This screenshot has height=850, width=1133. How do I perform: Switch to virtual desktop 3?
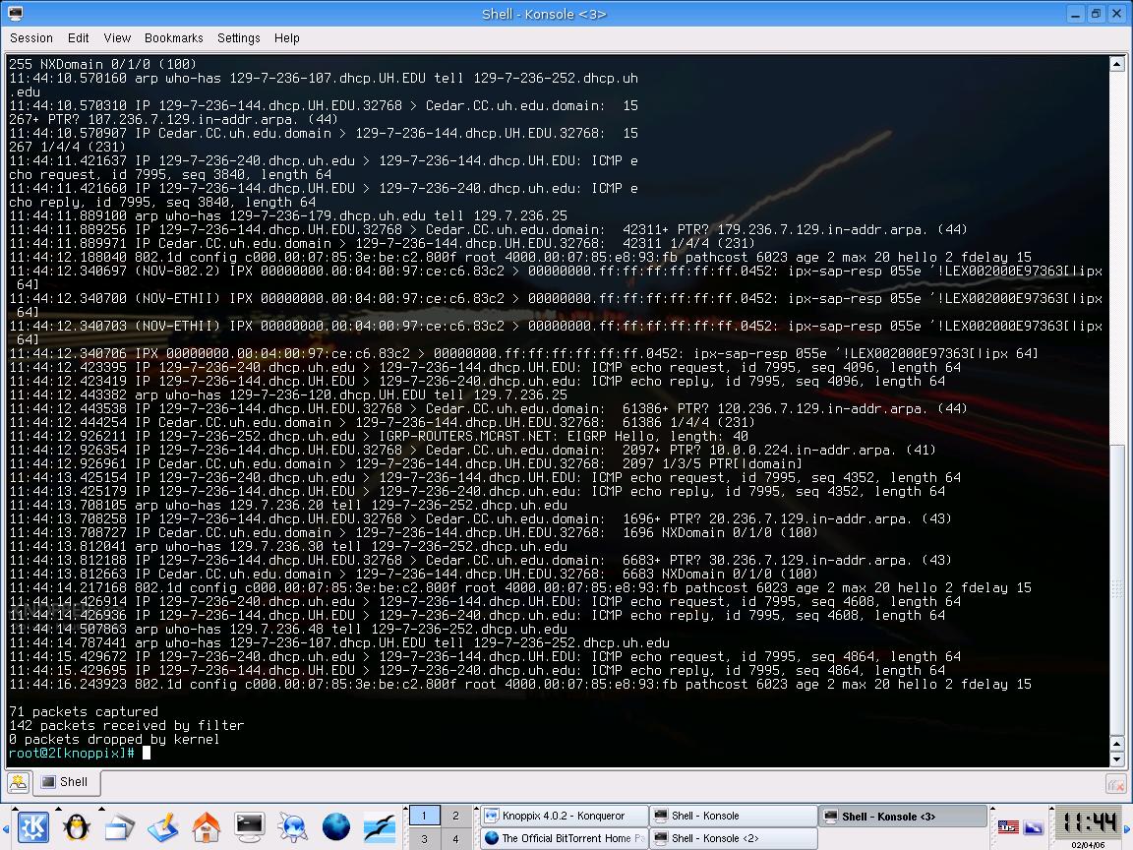424,838
